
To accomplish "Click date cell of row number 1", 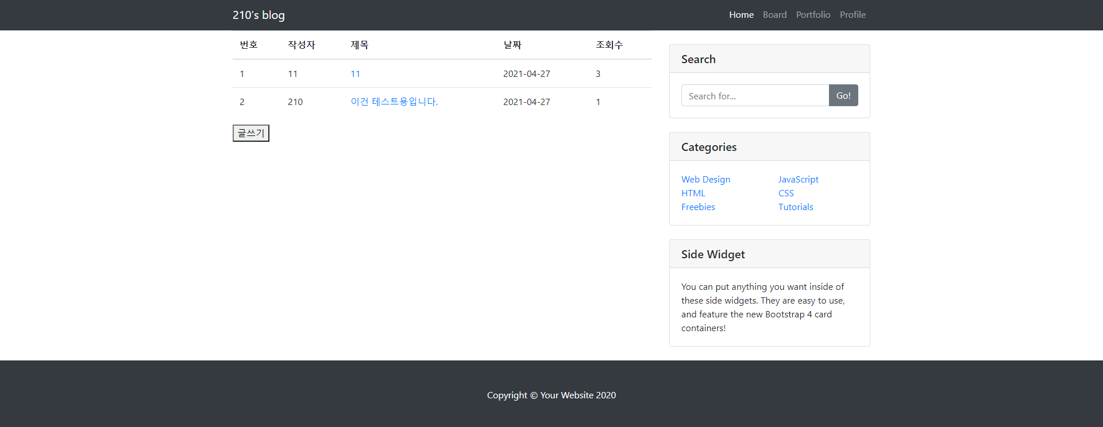I will tap(527, 73).
